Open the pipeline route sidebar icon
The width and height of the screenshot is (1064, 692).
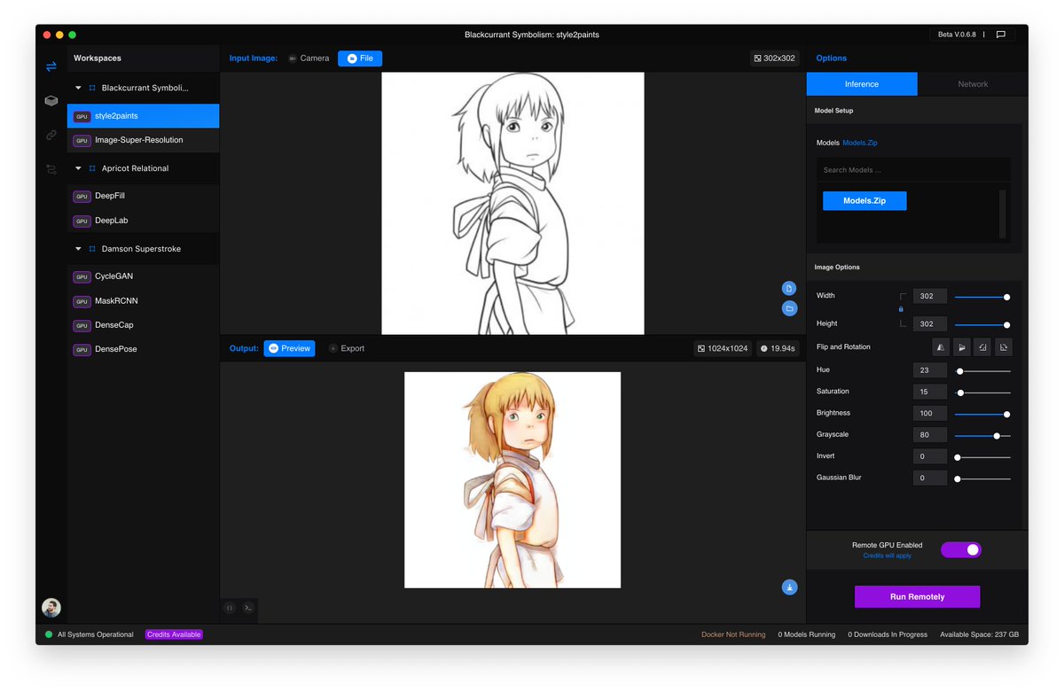51,169
